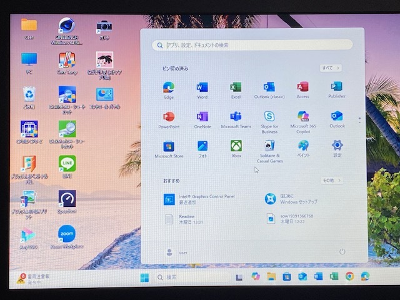Open Outlook from the taskbar
The image size is (400, 300).
[x=302, y=276]
